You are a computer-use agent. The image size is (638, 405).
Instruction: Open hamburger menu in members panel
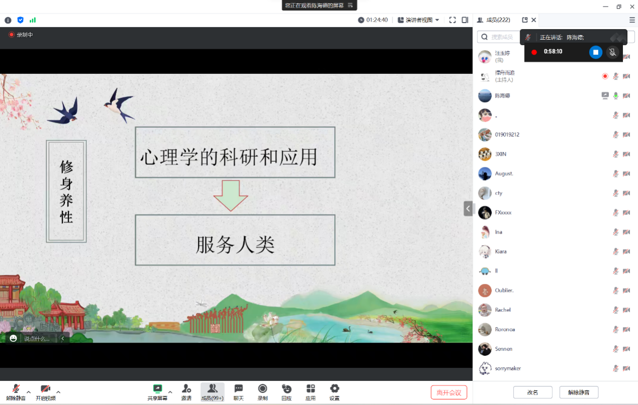632,20
